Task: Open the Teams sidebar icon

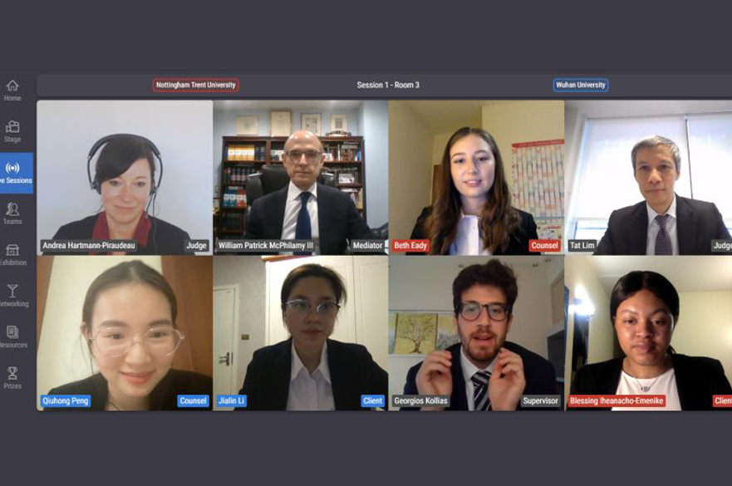Action: tap(12, 209)
